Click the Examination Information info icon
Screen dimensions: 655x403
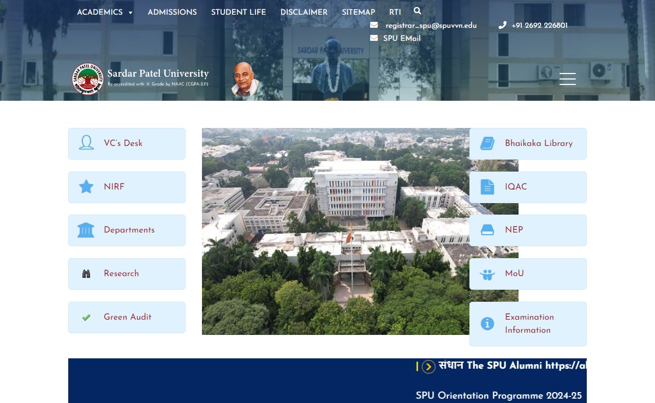(487, 323)
